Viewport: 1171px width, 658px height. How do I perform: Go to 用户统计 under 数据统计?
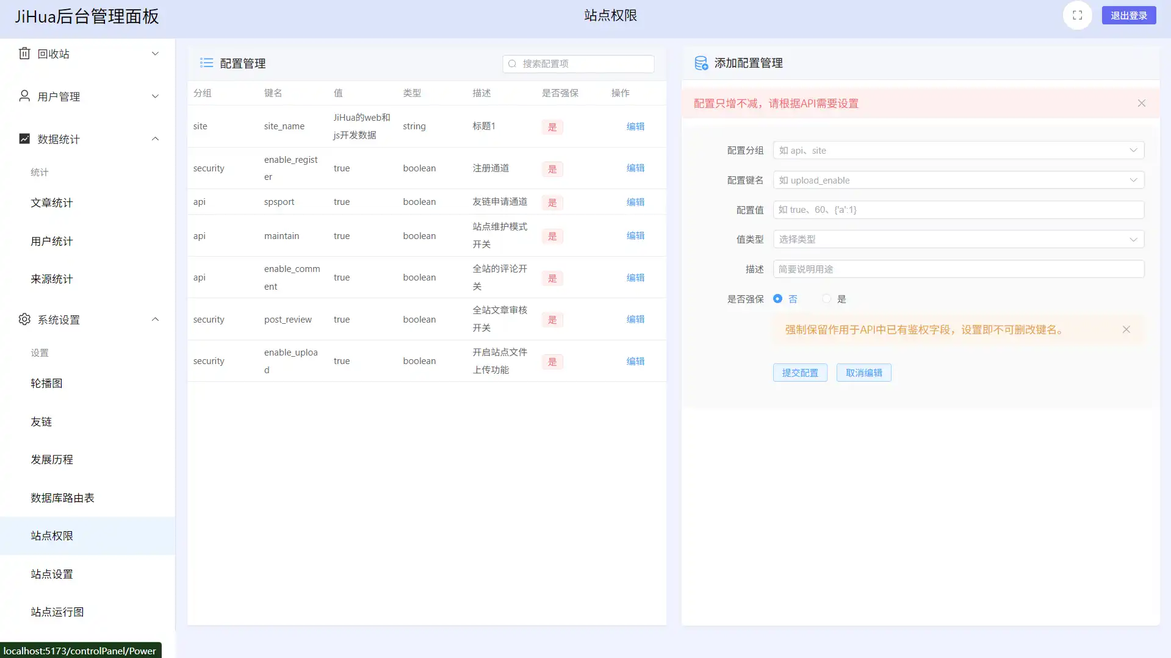(51, 241)
